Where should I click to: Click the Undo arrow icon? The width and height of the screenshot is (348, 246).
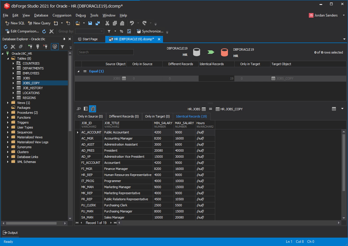point(132,23)
